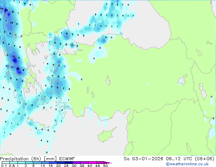Screen dimensions: 216x167
Task: Click the legend label '25'
Action: pyautogui.click(x=66, y=166)
